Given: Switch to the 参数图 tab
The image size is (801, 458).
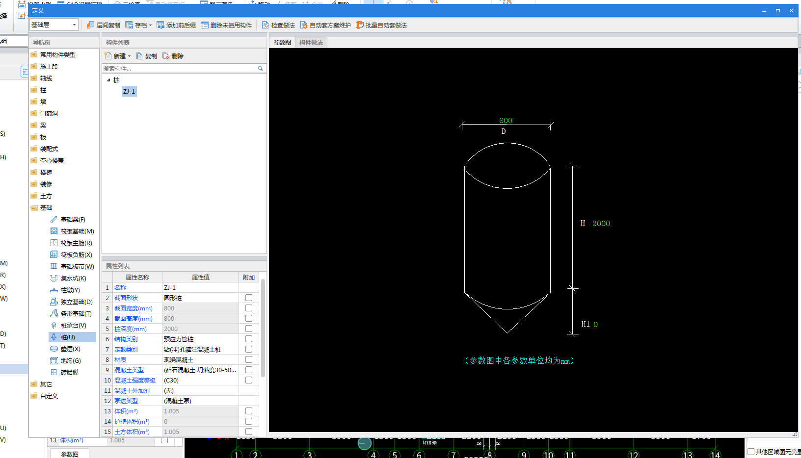Looking at the screenshot, I should [282, 43].
